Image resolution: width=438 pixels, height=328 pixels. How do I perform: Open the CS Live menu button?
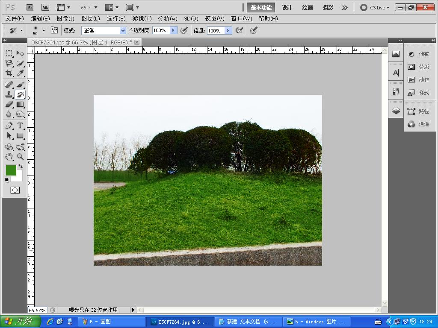pyautogui.click(x=375, y=8)
